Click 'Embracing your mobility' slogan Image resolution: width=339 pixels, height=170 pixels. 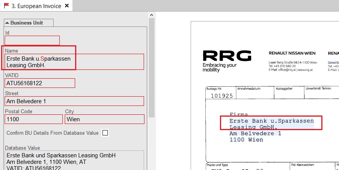[x=220, y=67]
